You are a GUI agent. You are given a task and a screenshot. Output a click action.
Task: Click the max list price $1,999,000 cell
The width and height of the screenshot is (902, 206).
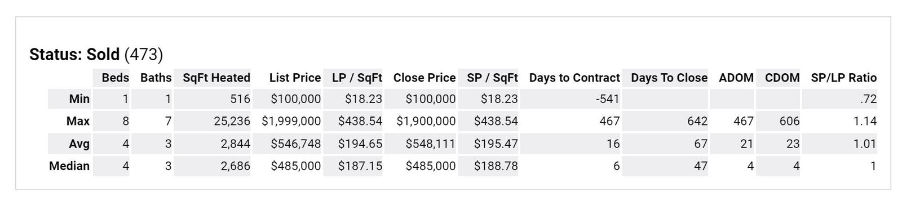(291, 121)
